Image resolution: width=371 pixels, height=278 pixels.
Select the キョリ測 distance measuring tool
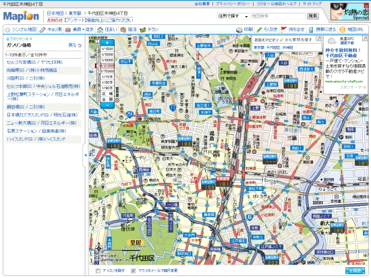click(x=51, y=30)
